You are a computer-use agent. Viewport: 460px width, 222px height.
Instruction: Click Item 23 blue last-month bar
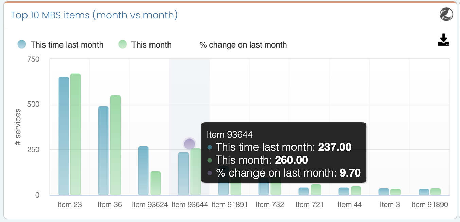(64, 136)
